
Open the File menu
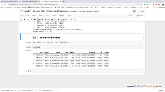click(22, 16)
